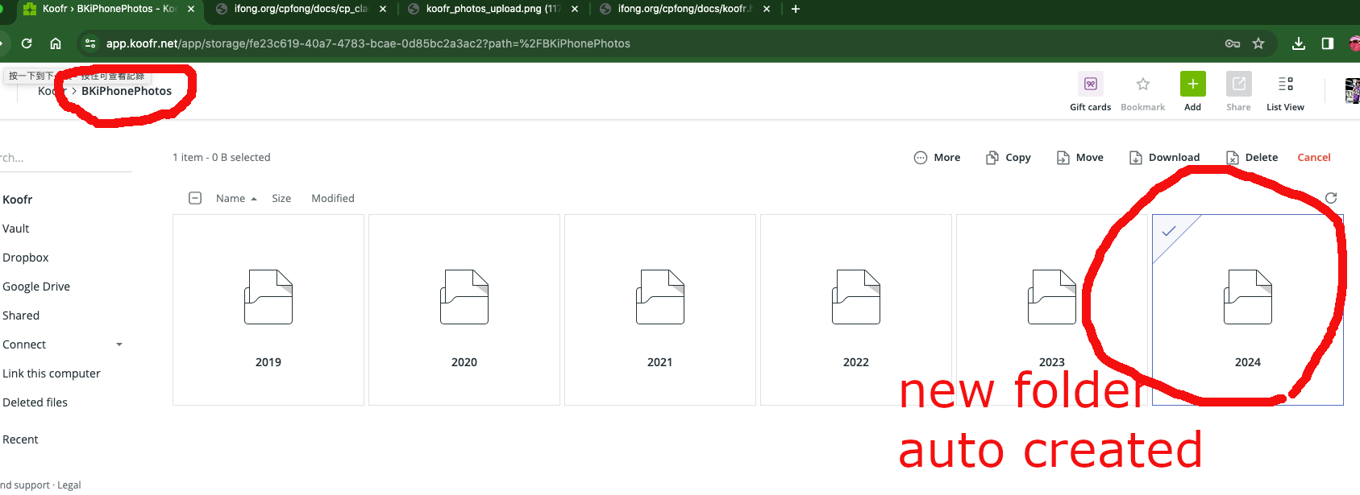Click the refresh icon above folders

1330,198
